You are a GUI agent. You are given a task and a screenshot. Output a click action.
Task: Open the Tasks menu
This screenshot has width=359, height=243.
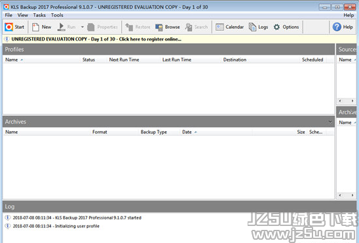tap(39, 15)
